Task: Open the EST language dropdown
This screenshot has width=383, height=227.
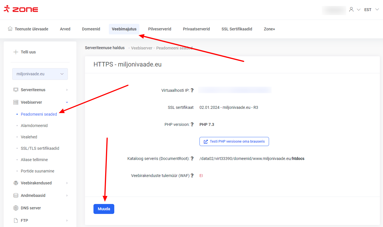Action: 371,10
